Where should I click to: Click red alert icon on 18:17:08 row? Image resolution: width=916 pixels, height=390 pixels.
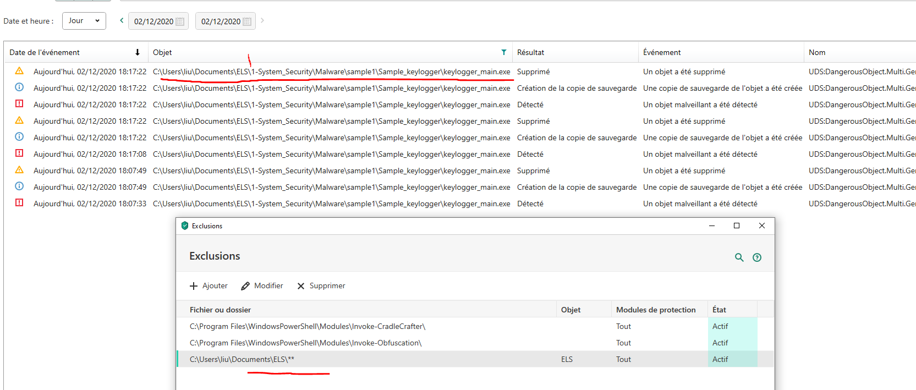coord(19,153)
